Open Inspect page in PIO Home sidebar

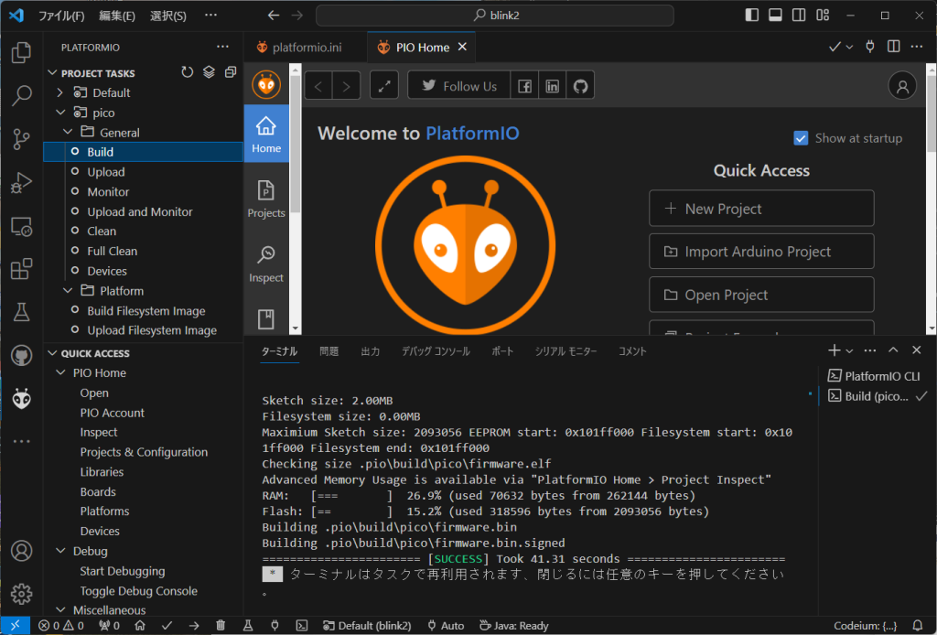(266, 264)
